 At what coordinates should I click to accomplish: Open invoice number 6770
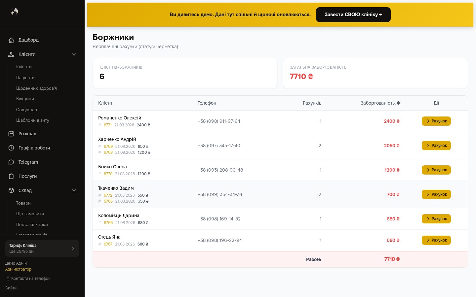pyautogui.click(x=108, y=174)
